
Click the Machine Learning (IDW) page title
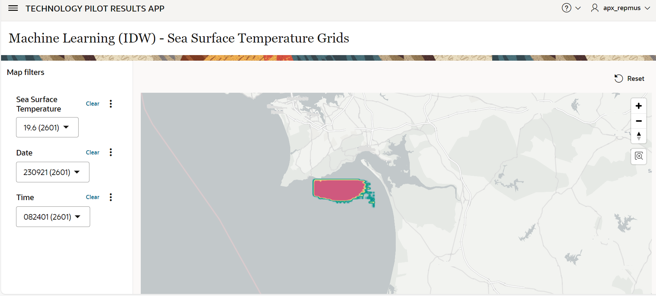pos(179,38)
